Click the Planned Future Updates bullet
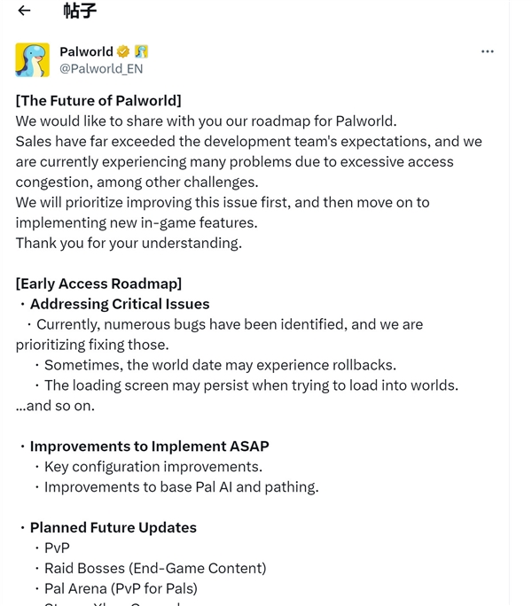The height and width of the screenshot is (606, 532). coord(113,527)
